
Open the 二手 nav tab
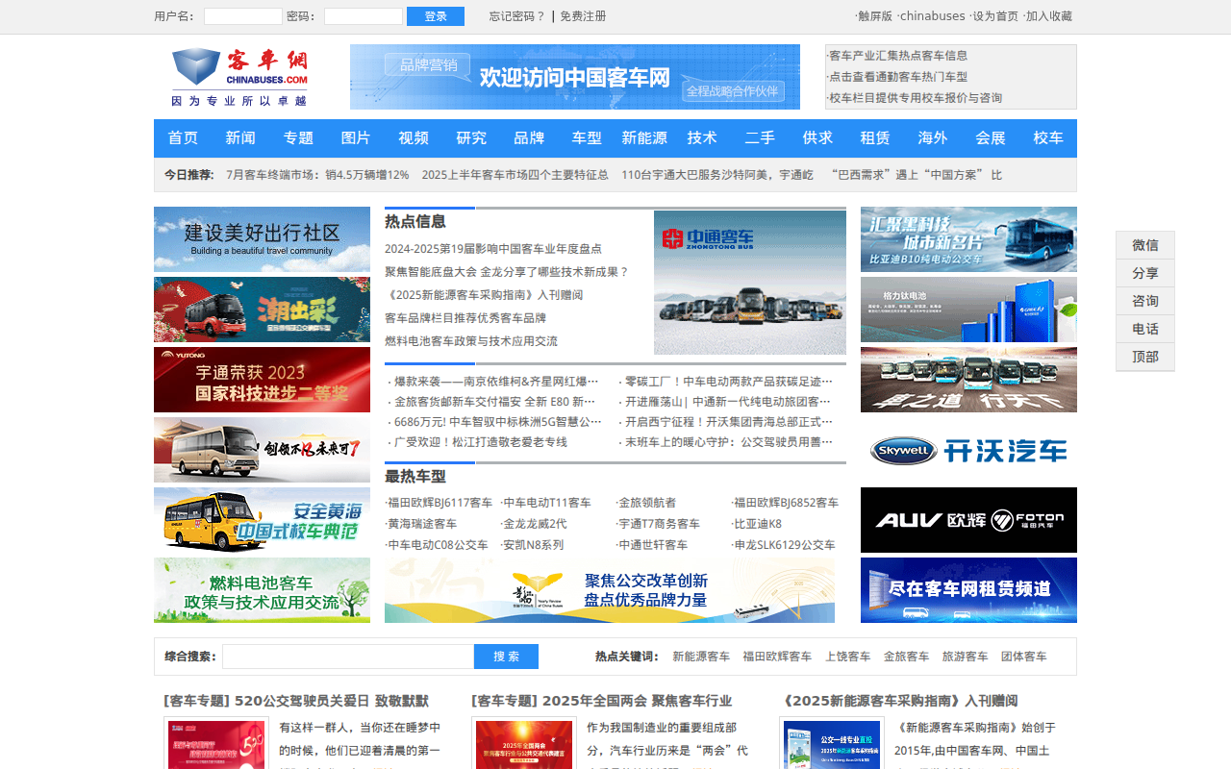760,138
